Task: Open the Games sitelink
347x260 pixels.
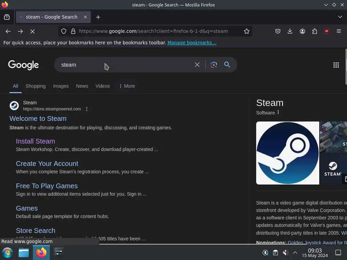Action: click(x=27, y=208)
